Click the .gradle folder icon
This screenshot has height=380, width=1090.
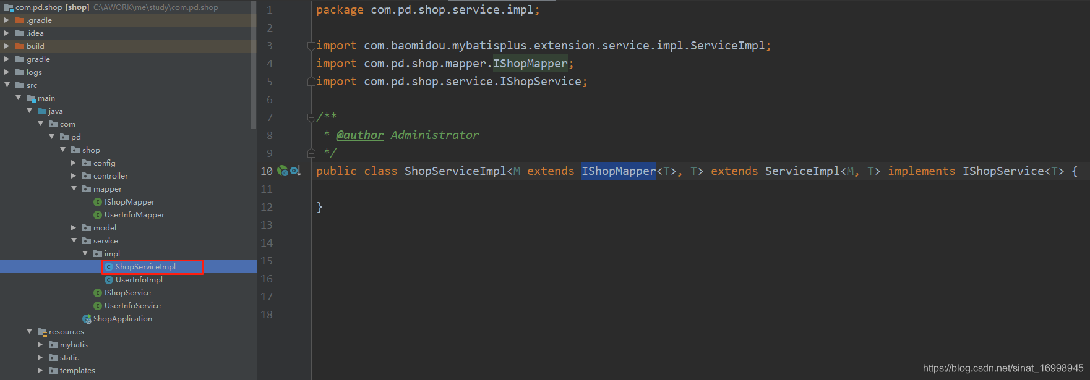(x=20, y=20)
